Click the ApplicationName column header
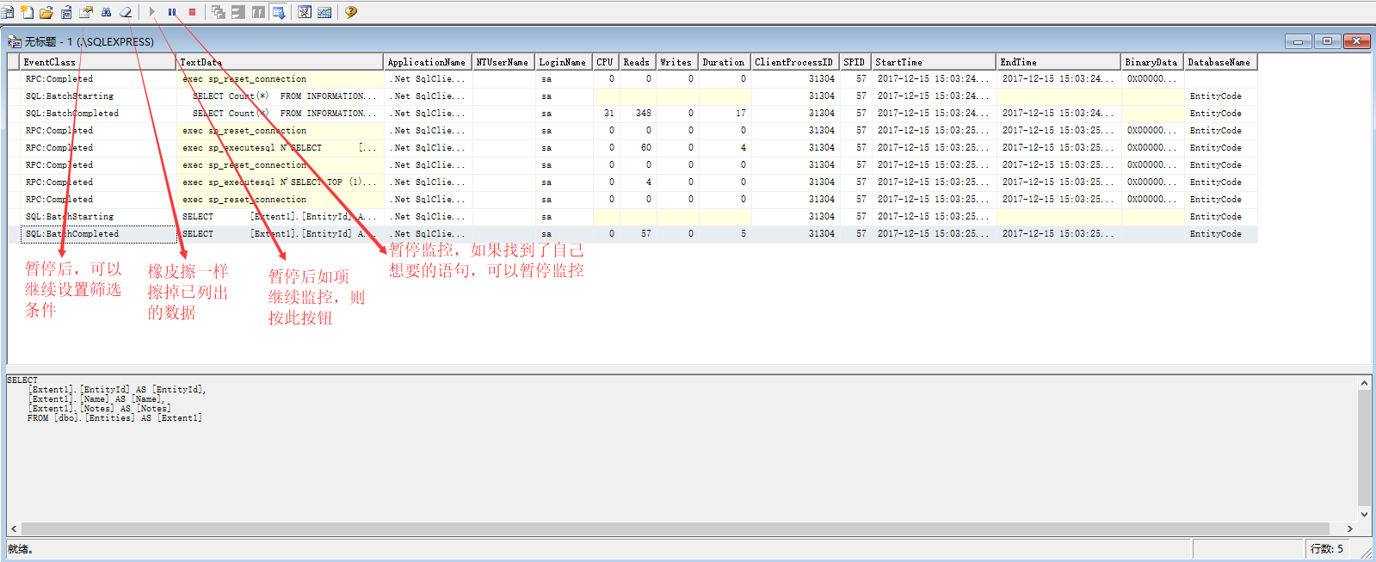This screenshot has width=1376, height=562. tap(428, 62)
